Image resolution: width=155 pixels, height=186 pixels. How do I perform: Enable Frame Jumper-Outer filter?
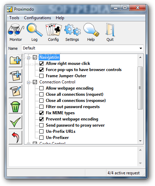[x=41, y=76]
